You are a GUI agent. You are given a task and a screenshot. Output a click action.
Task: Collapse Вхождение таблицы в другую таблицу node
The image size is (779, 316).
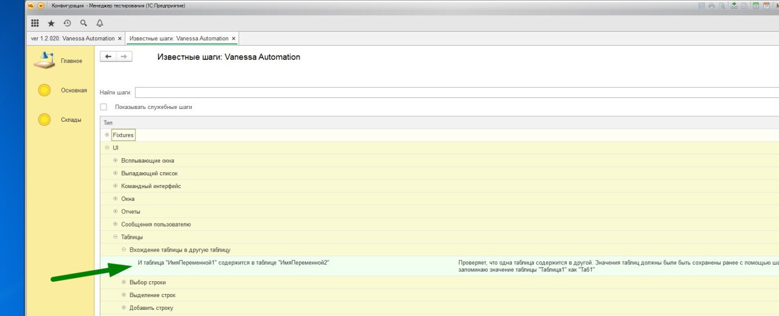click(124, 250)
